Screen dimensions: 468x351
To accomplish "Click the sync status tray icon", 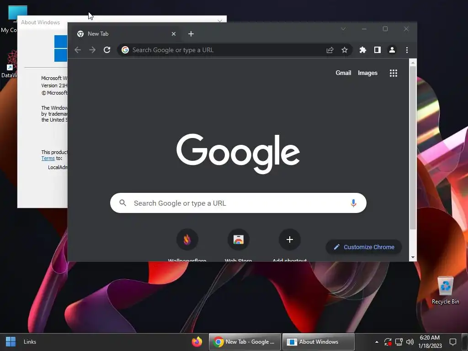I will [x=388, y=342].
